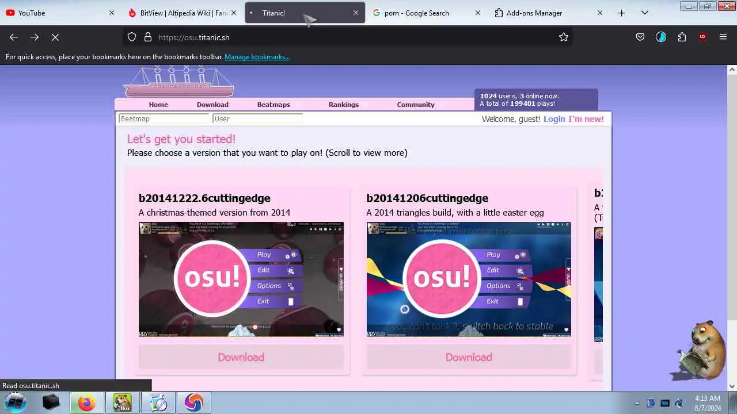
Task: Close the Add-ons Manager tab
Action: coord(600,13)
